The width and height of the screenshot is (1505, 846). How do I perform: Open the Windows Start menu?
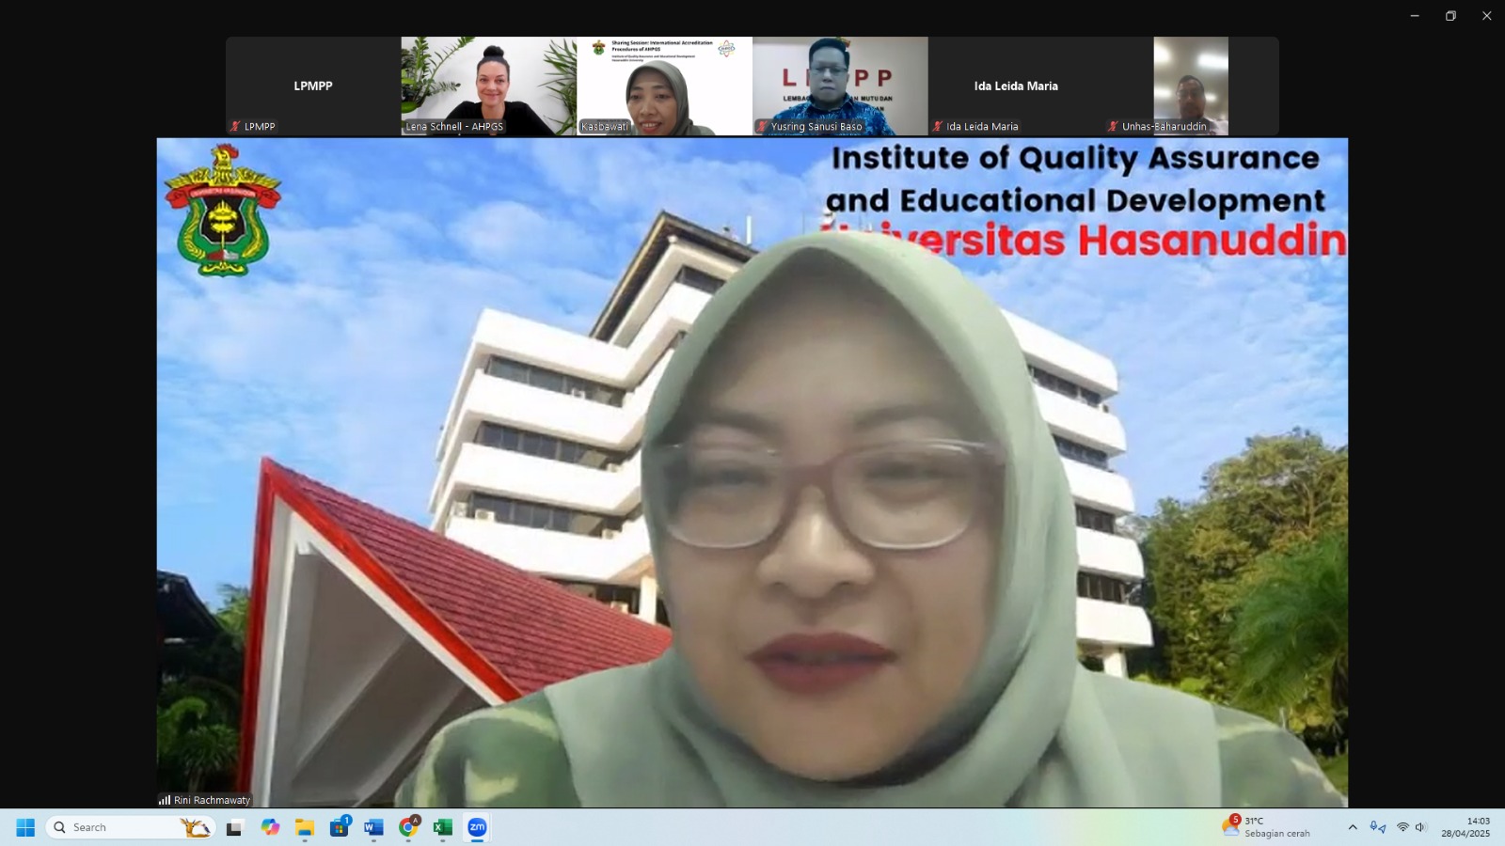point(25,827)
